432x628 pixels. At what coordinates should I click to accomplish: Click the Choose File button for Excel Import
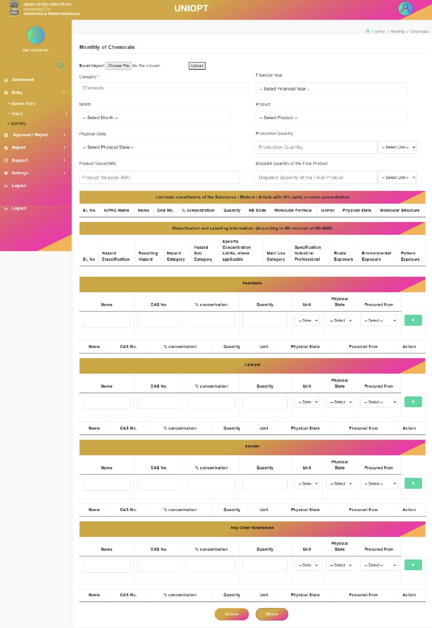119,66
